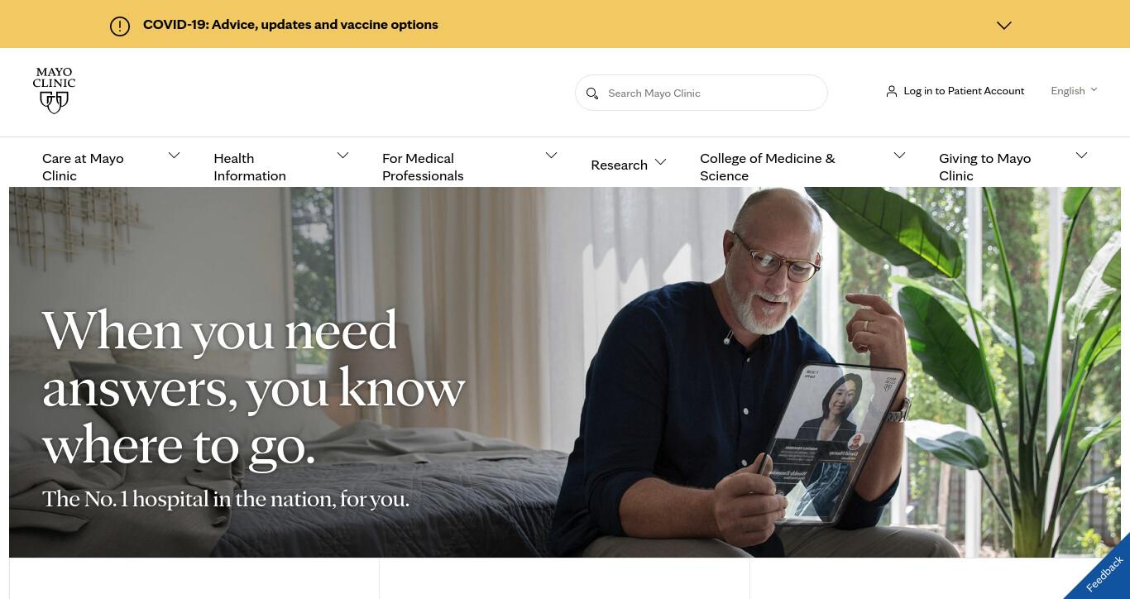
Task: Expand the Research menu chevron
Action: pos(660,162)
